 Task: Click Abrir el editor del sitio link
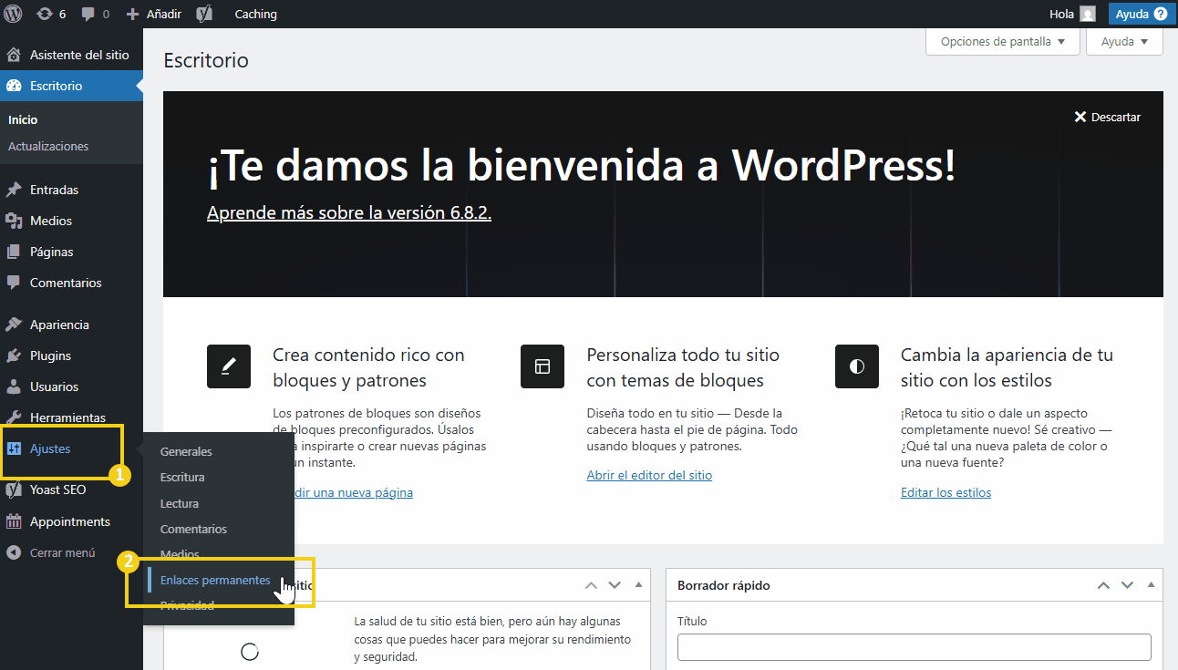pyautogui.click(x=649, y=475)
